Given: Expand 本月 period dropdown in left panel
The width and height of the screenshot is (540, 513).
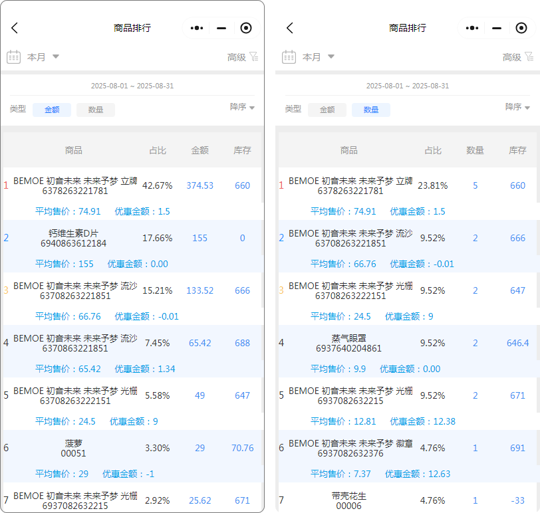Looking at the screenshot, I should pyautogui.click(x=43, y=56).
